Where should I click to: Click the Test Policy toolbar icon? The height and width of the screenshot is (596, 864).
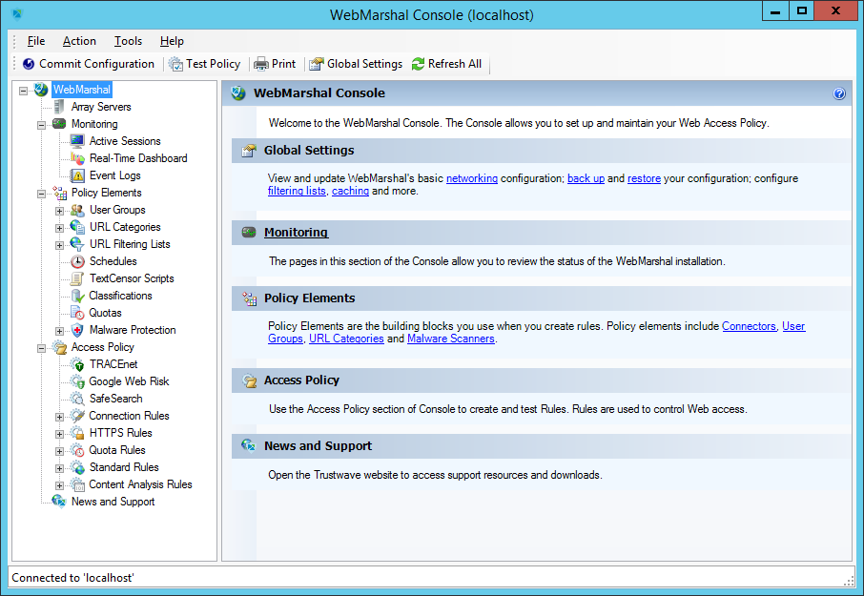[175, 64]
